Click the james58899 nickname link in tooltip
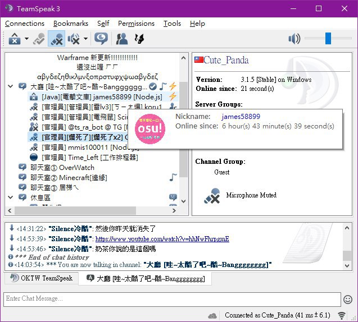 coord(241,117)
